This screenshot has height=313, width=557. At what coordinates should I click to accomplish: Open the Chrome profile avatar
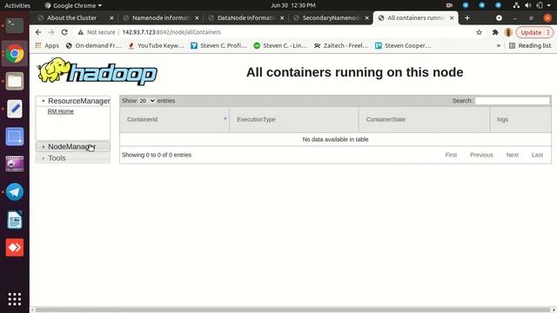(508, 32)
